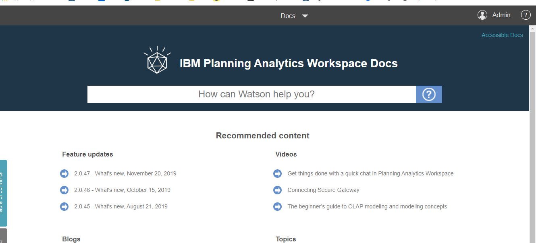Open the Accessible Docs link

pyautogui.click(x=502, y=35)
